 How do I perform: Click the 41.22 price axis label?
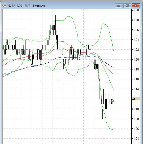pos(135,50)
